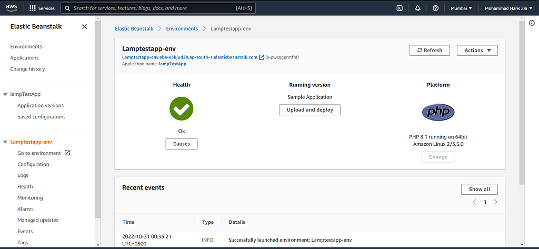Image resolution: width=539 pixels, height=249 pixels.
Task: Collapse the lampTestApp tree section
Action: [5, 94]
